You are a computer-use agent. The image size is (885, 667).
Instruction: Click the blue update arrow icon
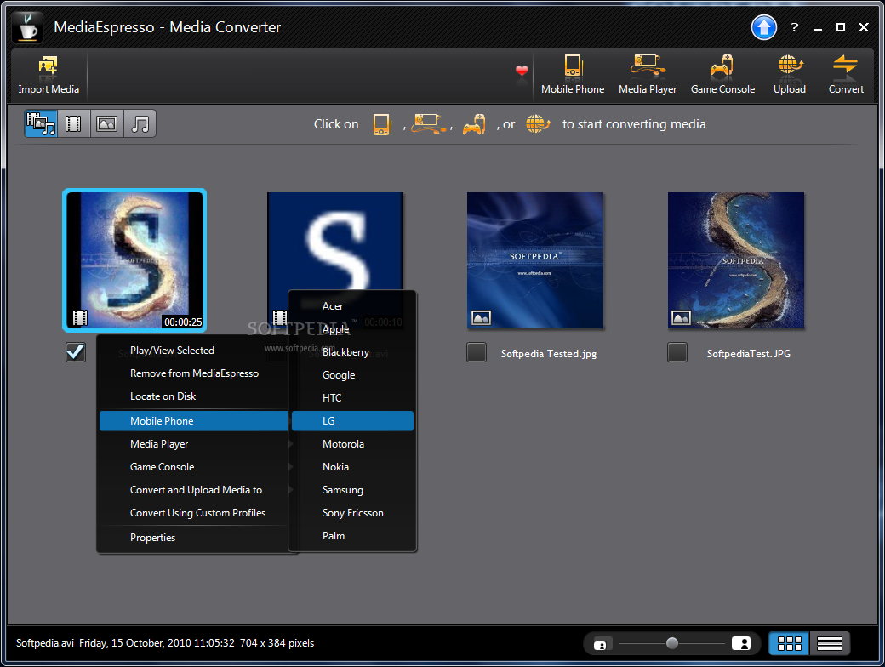[763, 27]
